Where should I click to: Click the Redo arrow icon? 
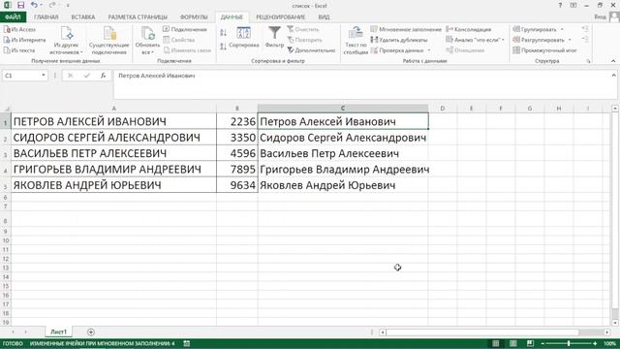click(x=52, y=5)
